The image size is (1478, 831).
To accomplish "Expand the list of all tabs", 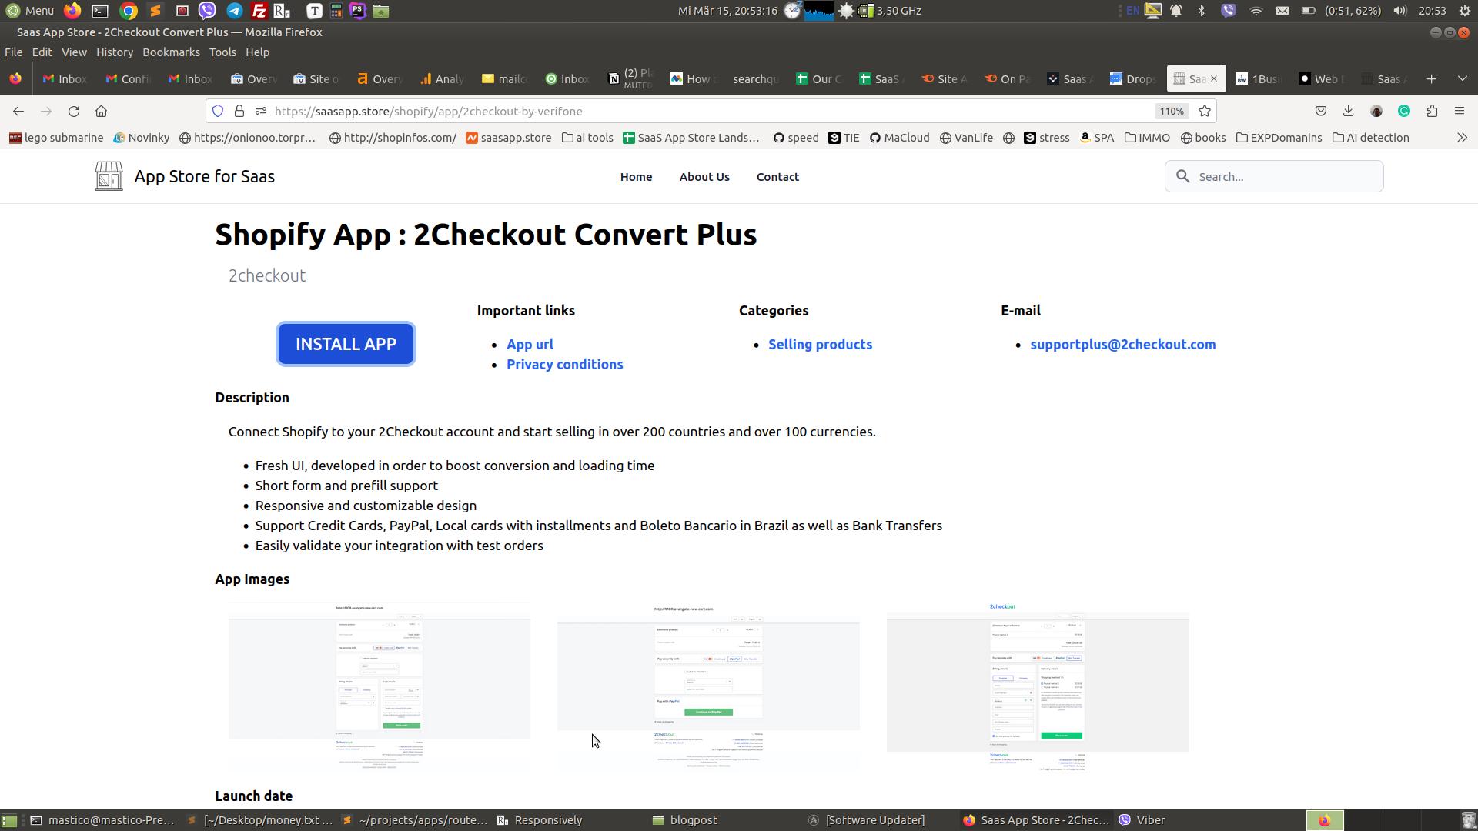I will click(x=1462, y=79).
